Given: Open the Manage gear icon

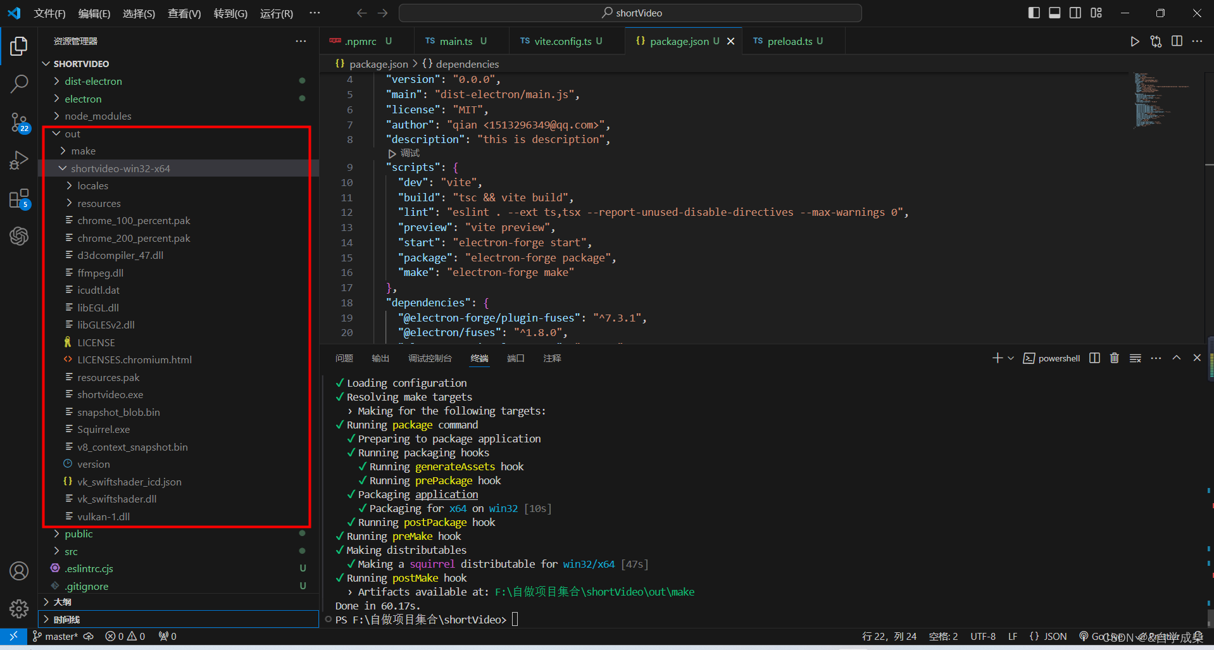Looking at the screenshot, I should 19,609.
